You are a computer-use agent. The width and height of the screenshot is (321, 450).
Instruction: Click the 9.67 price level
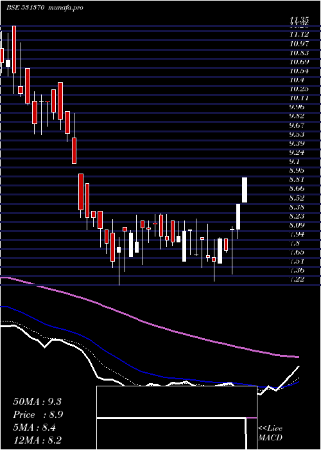tap(297, 125)
